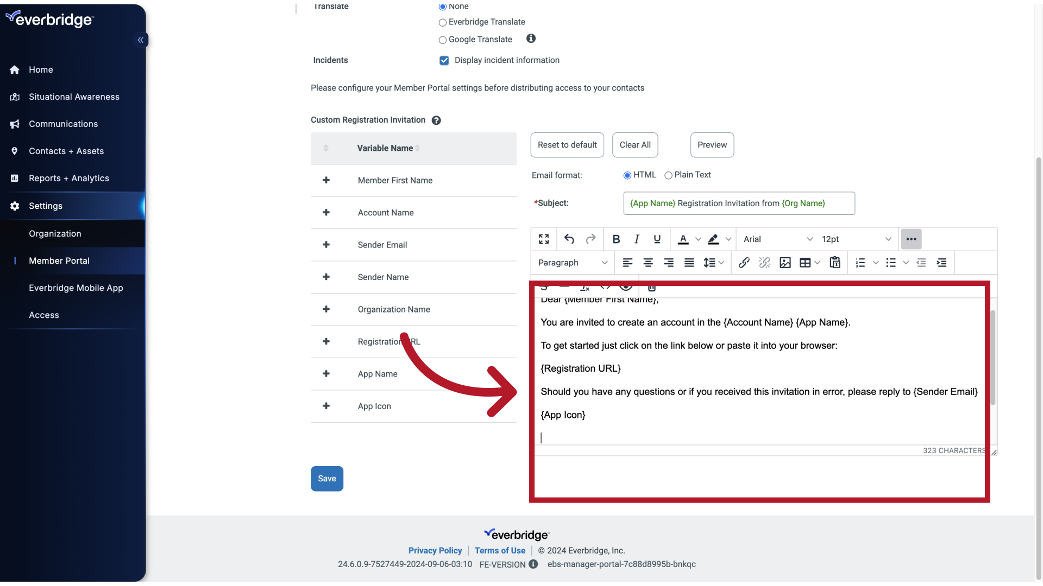Click the Fullscreen editor toggle icon

(x=544, y=239)
